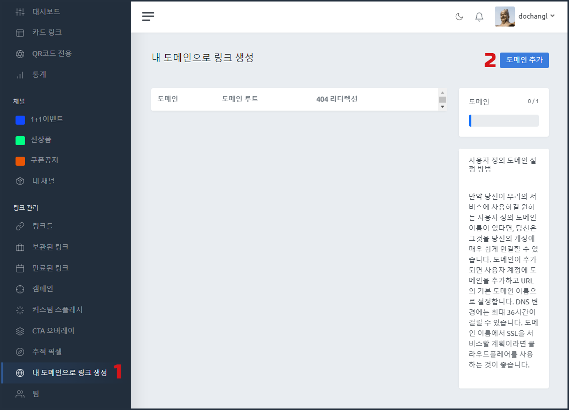Click the CTA 오버레이 layers icon
This screenshot has height=410, width=569.
pos(20,331)
